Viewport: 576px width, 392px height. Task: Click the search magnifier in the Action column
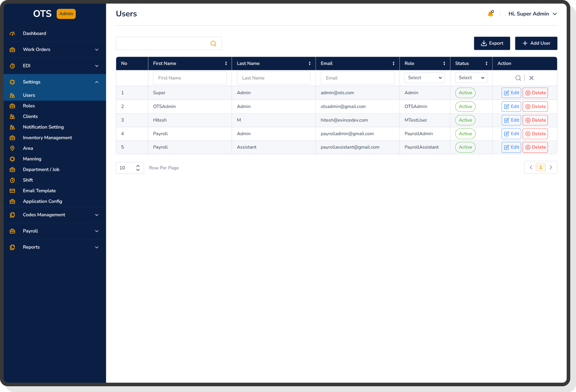pyautogui.click(x=518, y=78)
